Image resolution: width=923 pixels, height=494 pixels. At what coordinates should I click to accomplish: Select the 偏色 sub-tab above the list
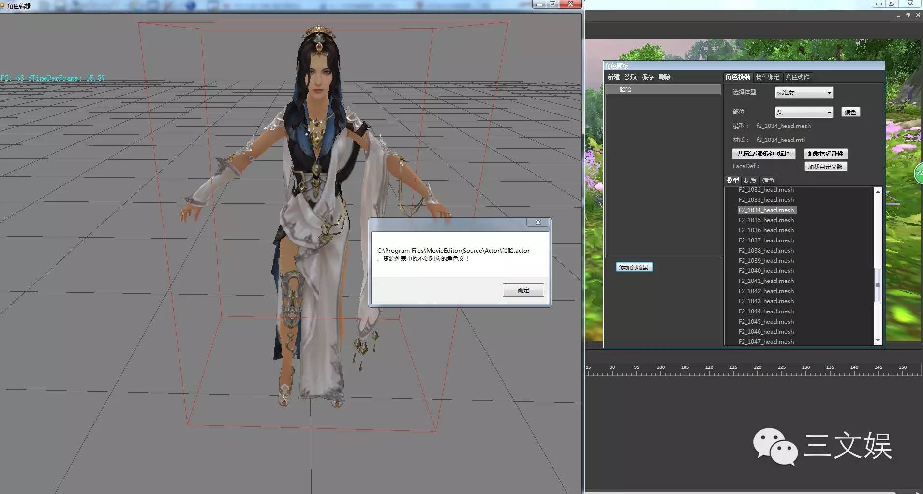pos(768,180)
